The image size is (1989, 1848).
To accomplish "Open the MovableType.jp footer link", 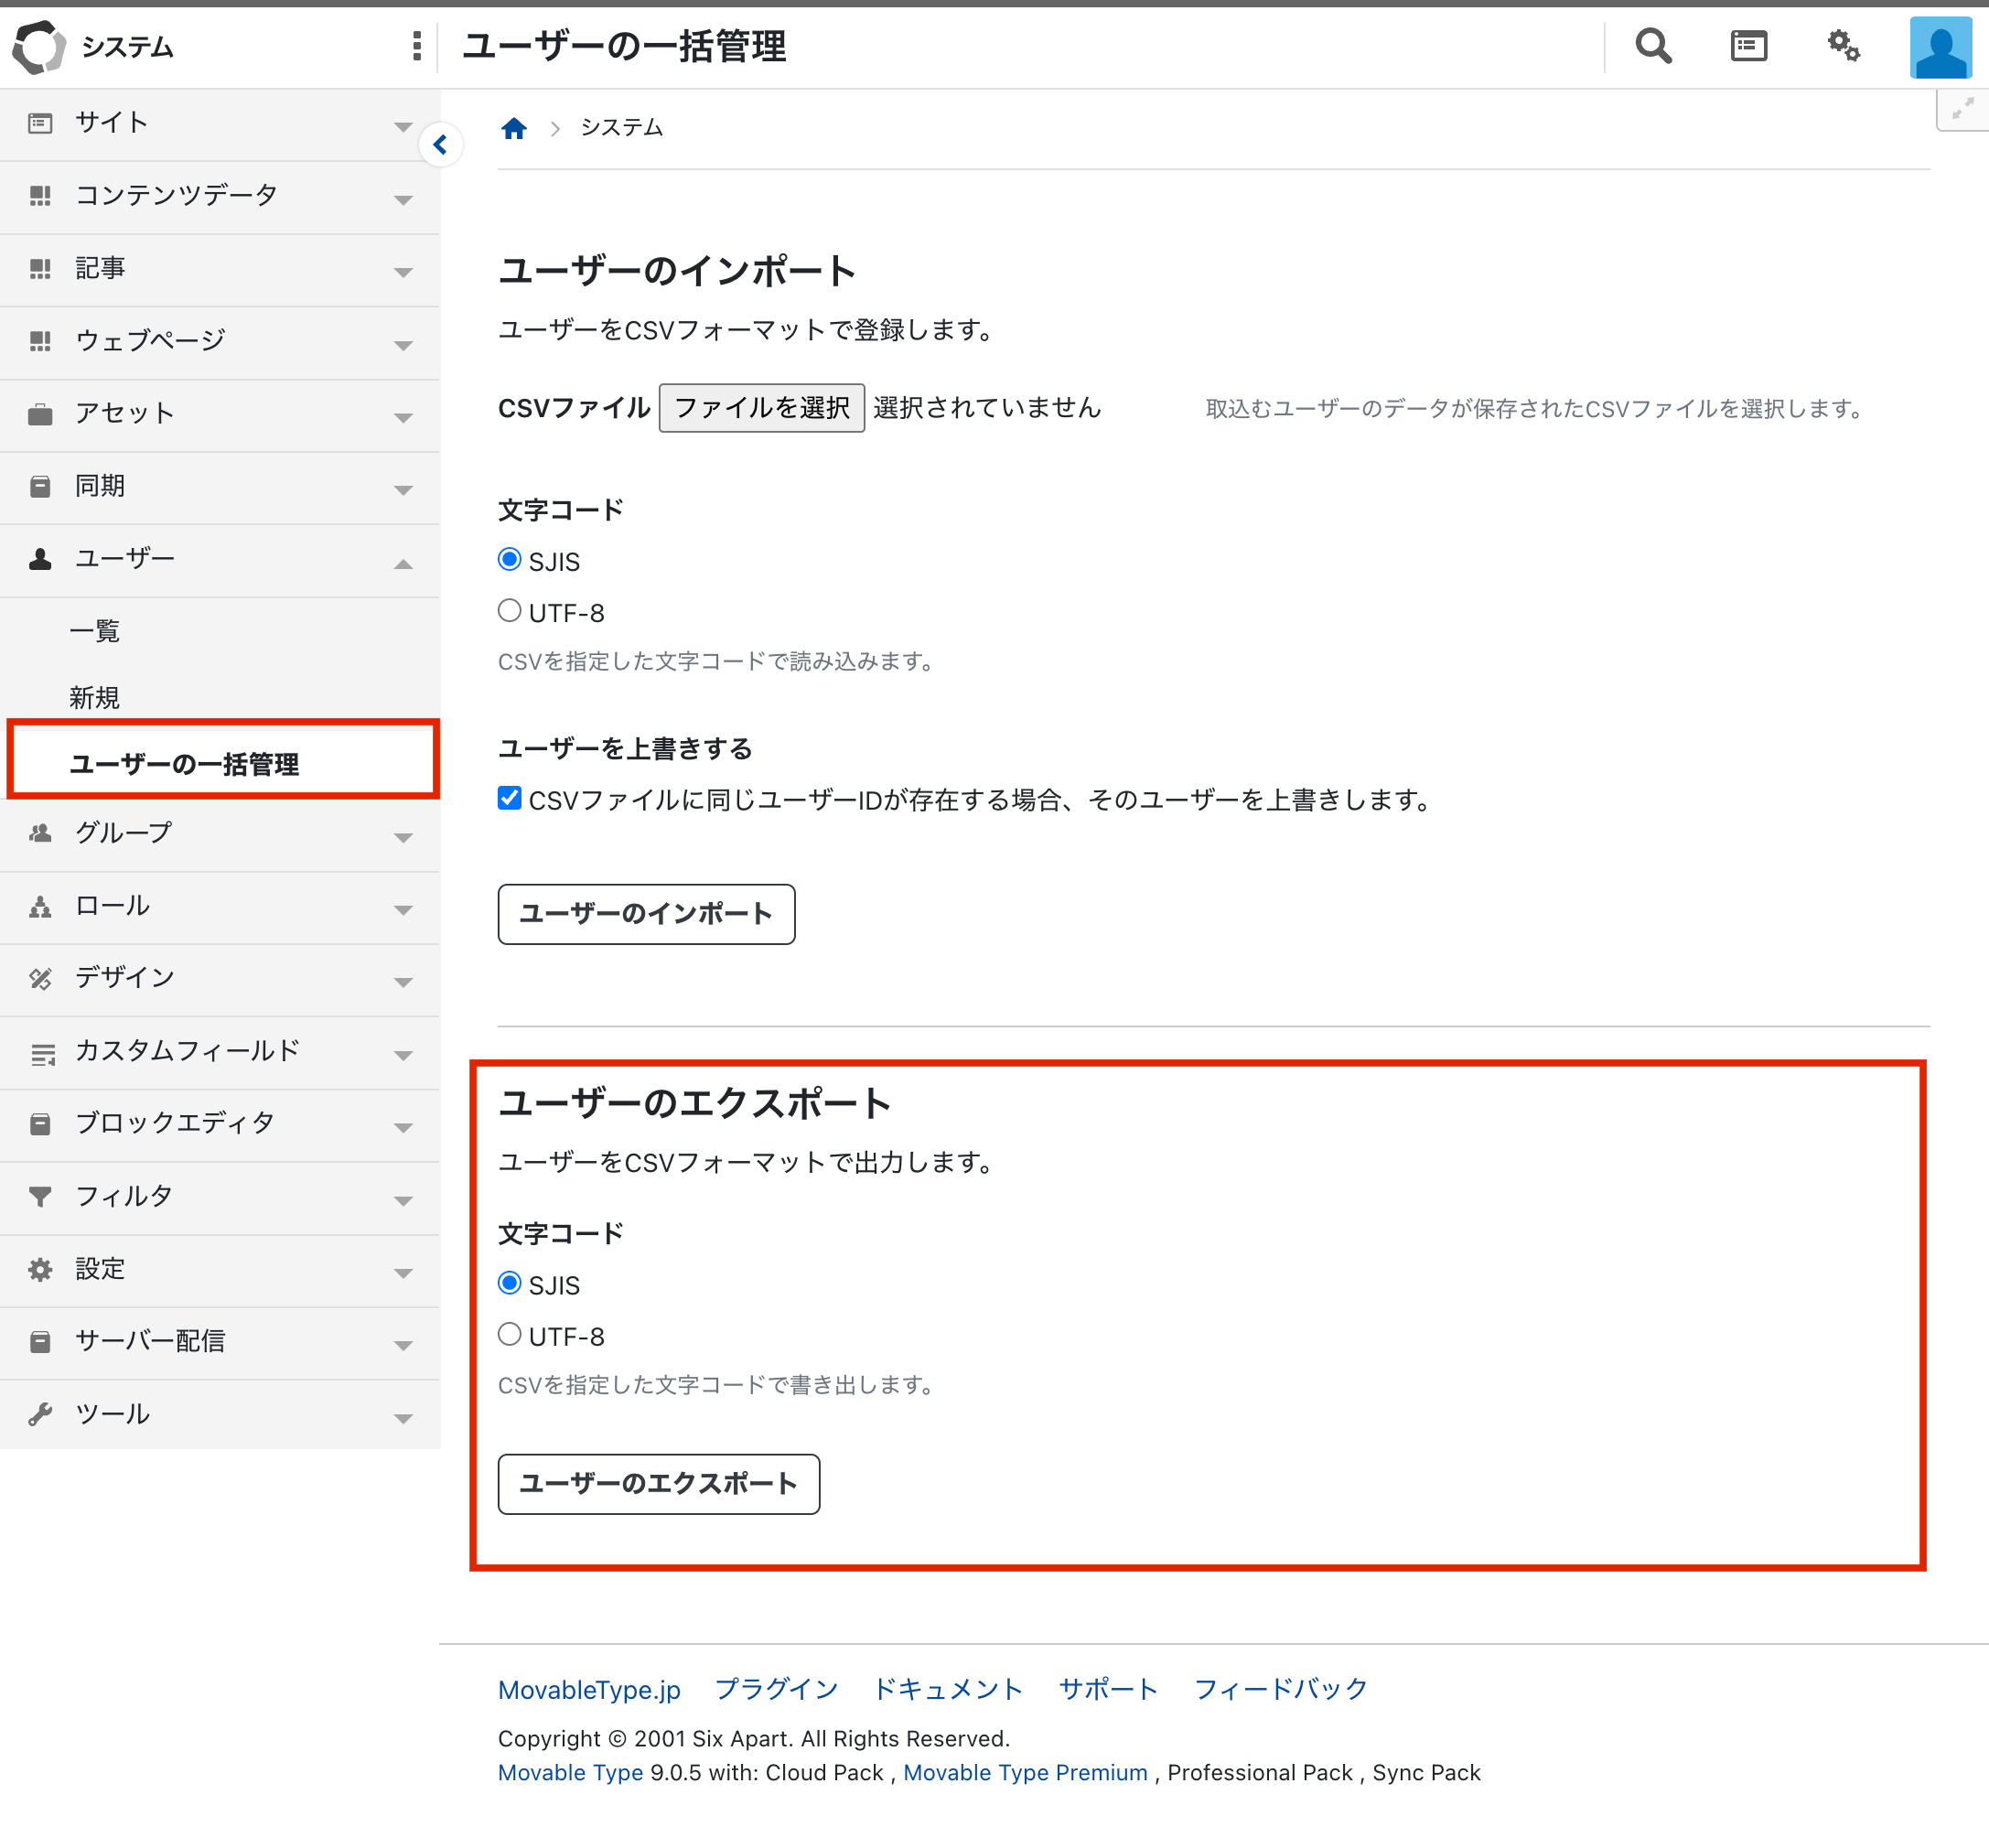I will 589,1690.
